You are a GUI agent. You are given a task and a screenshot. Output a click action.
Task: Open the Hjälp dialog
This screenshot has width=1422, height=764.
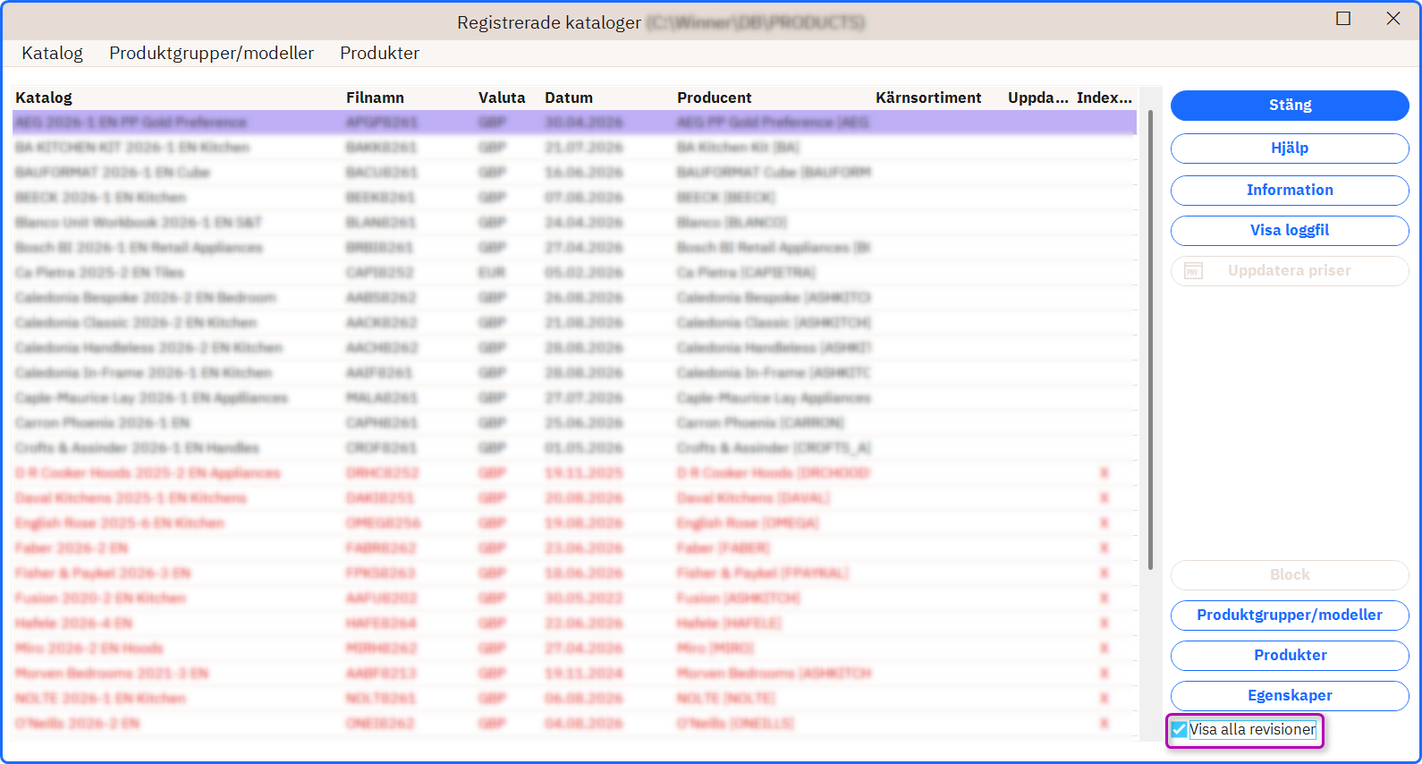tap(1290, 149)
